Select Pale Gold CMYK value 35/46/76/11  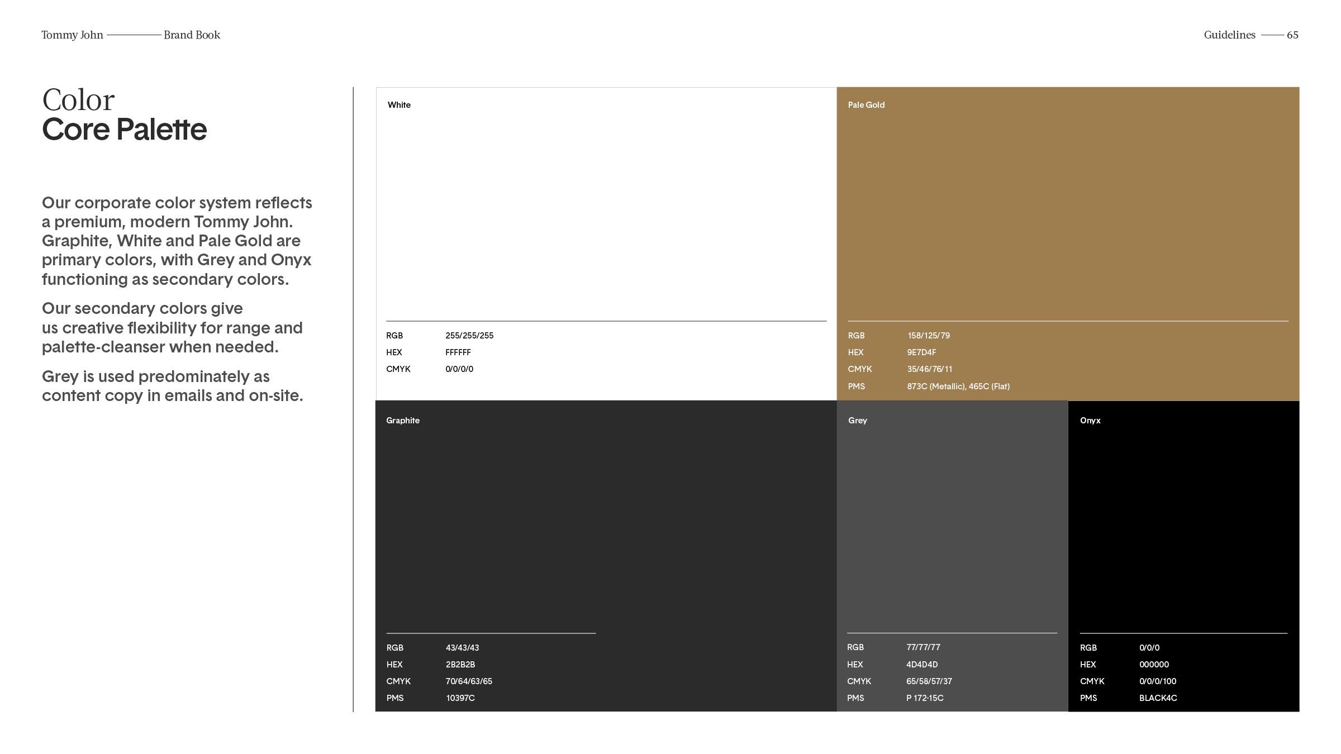tap(930, 369)
